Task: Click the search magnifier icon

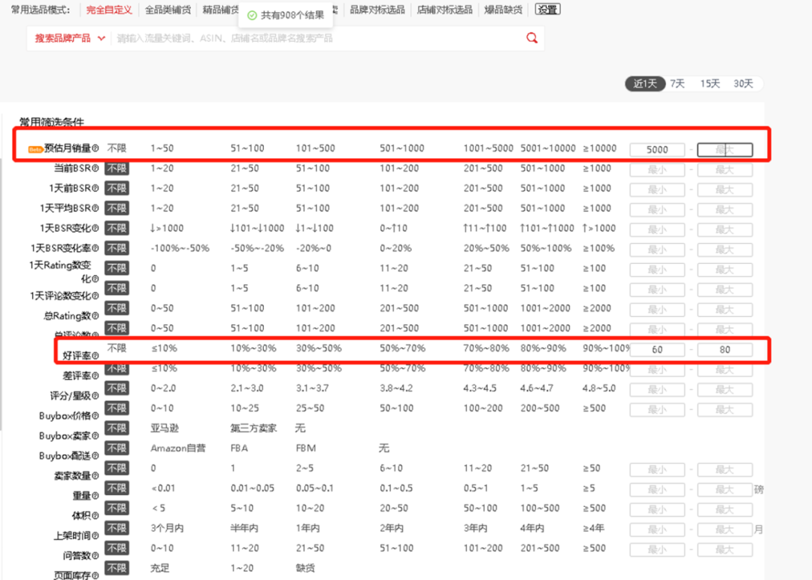Action: [532, 38]
